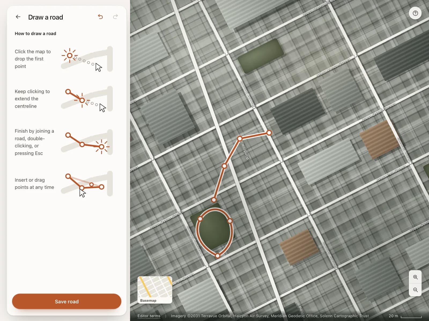The image size is (429, 321).
Task: Zoom in on the map
Action: (415, 277)
